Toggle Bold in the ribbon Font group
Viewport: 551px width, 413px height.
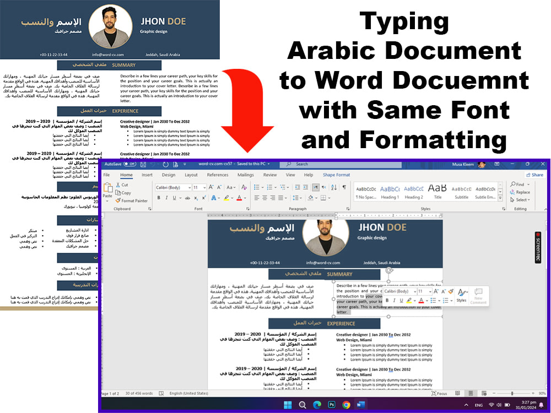click(159, 198)
